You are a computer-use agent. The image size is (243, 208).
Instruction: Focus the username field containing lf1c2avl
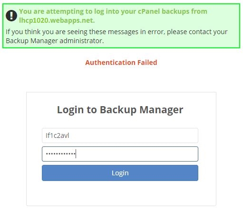120,136
